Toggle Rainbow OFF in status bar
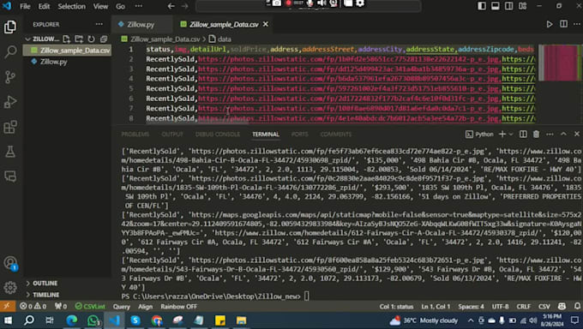The height and width of the screenshot is (329, 583). click(179, 307)
